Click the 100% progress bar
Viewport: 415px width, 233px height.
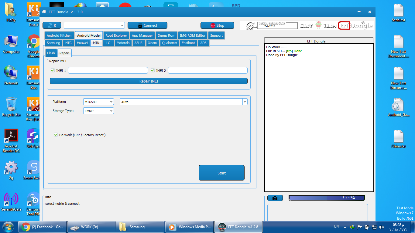327,198
